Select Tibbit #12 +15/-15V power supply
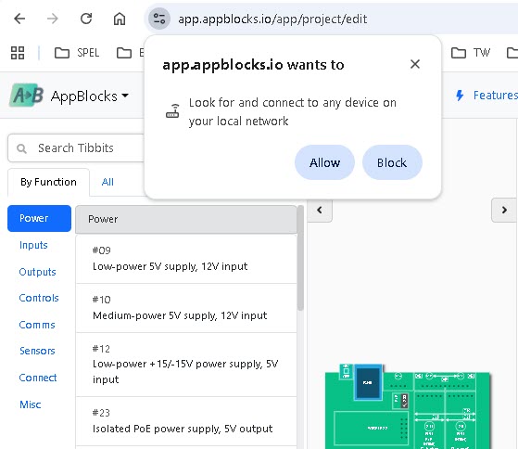The height and width of the screenshot is (449, 518). (x=186, y=365)
